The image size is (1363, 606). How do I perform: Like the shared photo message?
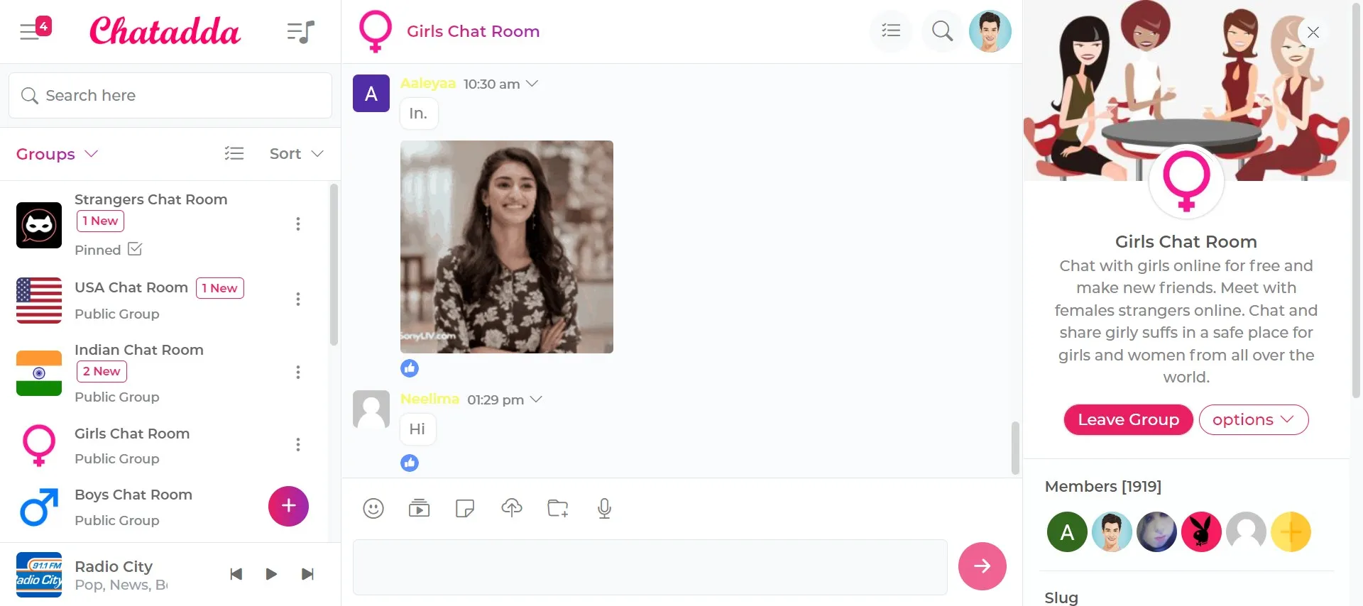tap(410, 368)
